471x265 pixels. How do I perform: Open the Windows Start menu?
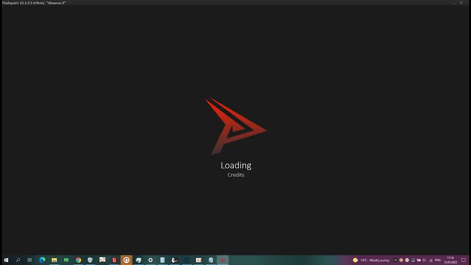(x=6, y=260)
